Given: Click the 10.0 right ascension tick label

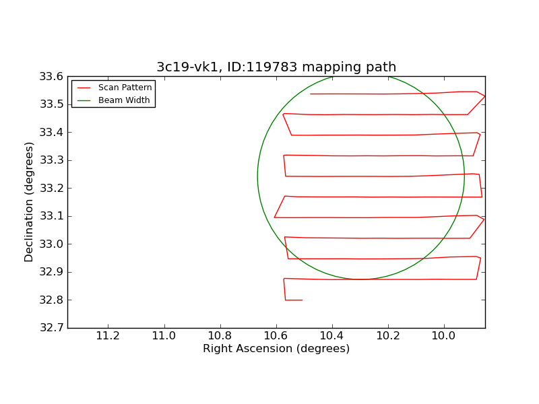Looking at the screenshot, I should tap(444, 335).
